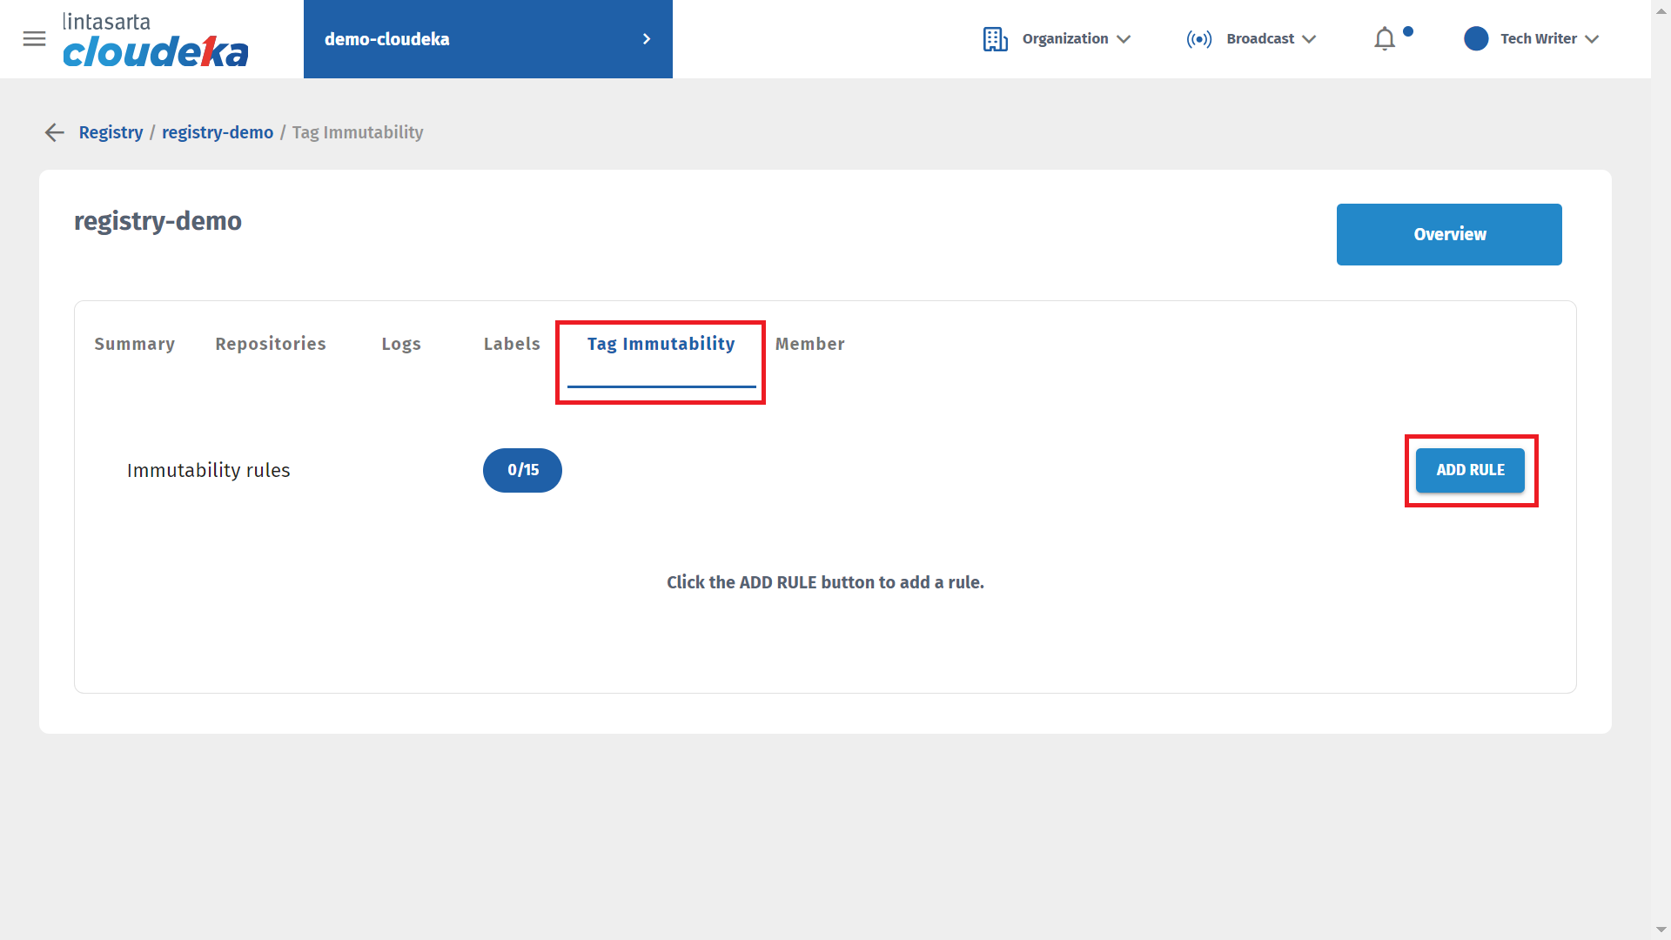Expand the Broadcast dropdown chevron

pos(1309,39)
